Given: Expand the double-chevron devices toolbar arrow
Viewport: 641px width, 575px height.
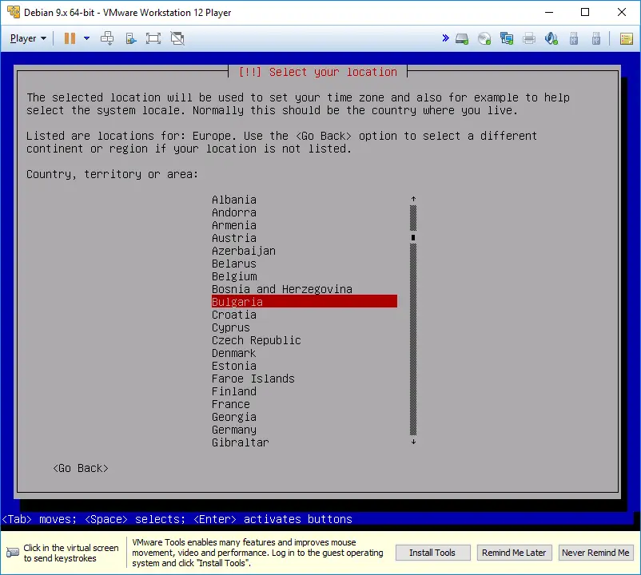Looking at the screenshot, I should pyautogui.click(x=445, y=38).
